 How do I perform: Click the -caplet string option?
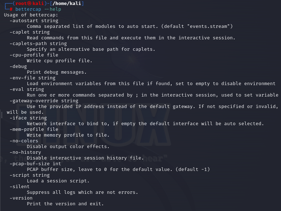(x=30, y=32)
